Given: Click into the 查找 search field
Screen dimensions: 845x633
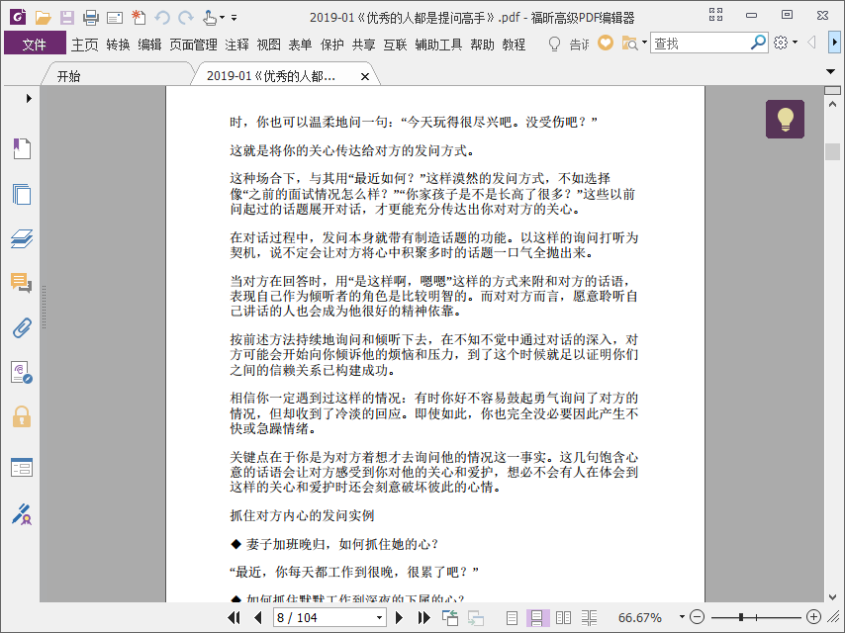Looking at the screenshot, I should click(x=700, y=44).
